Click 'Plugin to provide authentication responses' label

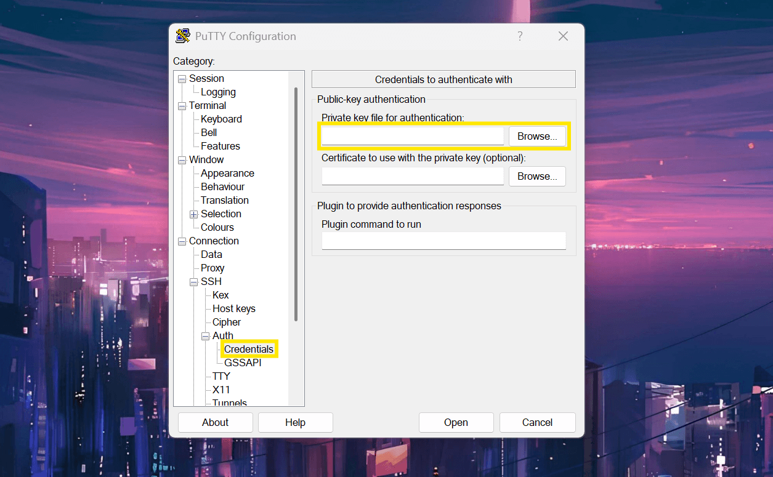[x=410, y=206]
